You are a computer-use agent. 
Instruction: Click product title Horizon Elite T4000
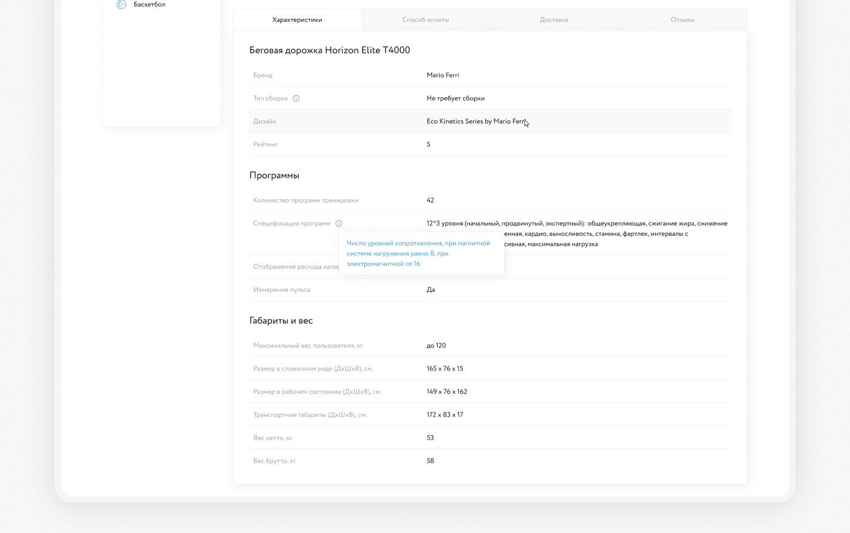tap(330, 50)
